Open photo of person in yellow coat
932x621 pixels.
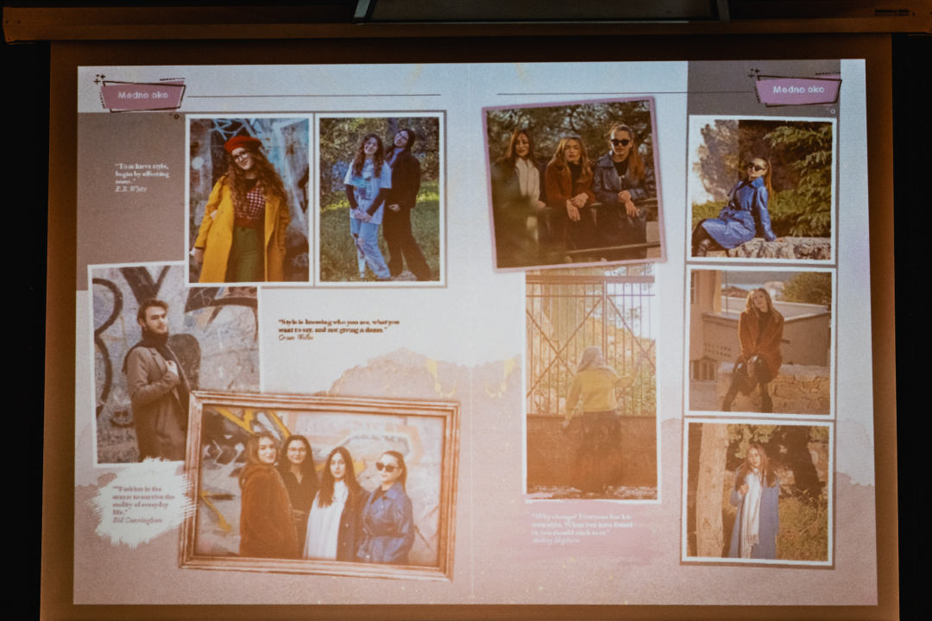[x=249, y=199]
